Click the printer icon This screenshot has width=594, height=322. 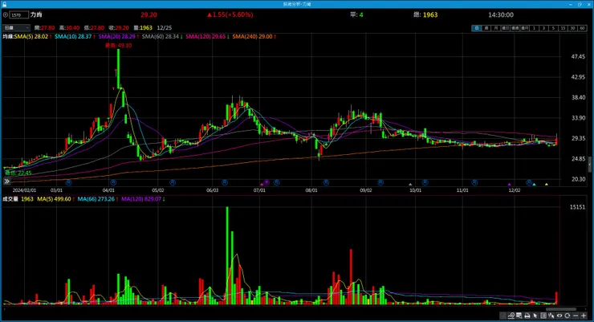(527, 316)
